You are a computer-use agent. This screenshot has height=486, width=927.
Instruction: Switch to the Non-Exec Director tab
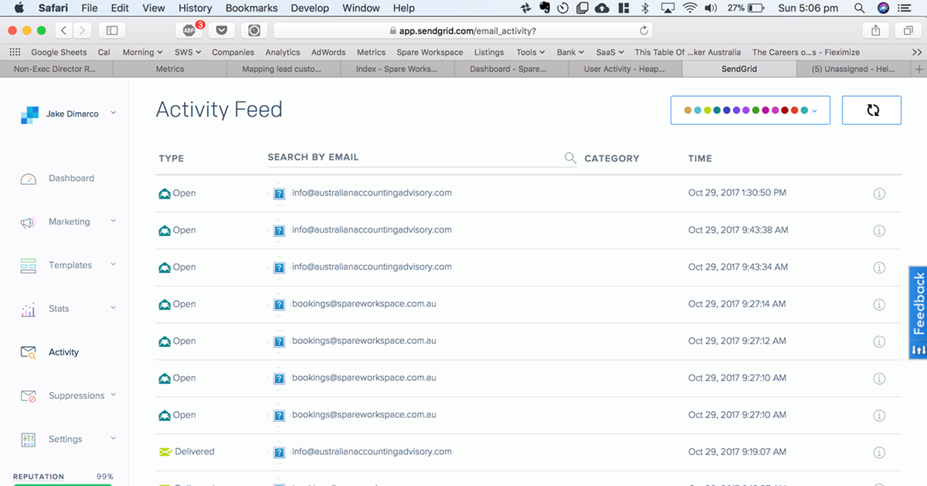(56, 69)
